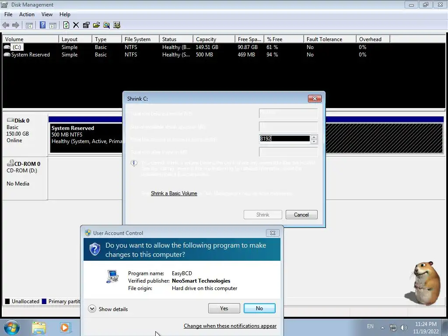
Task: Click the Delete X toolbar icon
Action: (x=76, y=25)
